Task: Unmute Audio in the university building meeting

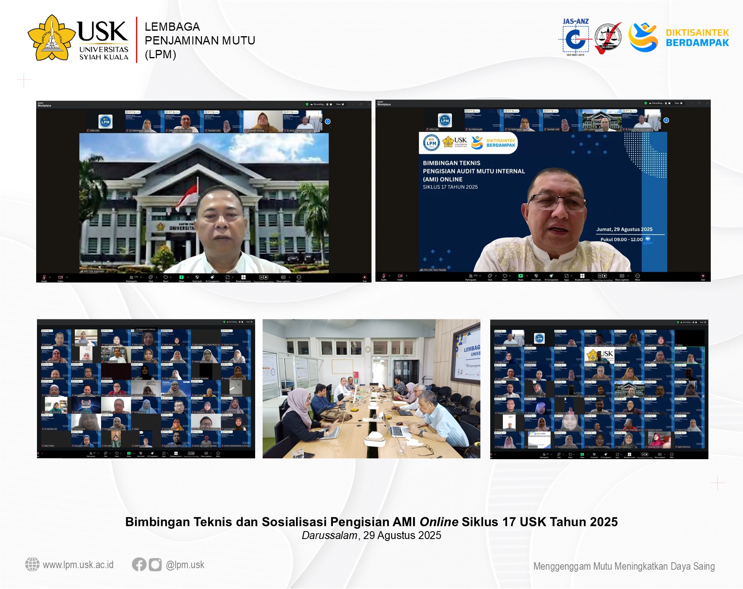Action: (44, 277)
